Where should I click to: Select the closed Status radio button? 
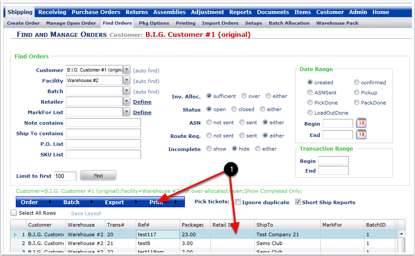click(x=235, y=109)
